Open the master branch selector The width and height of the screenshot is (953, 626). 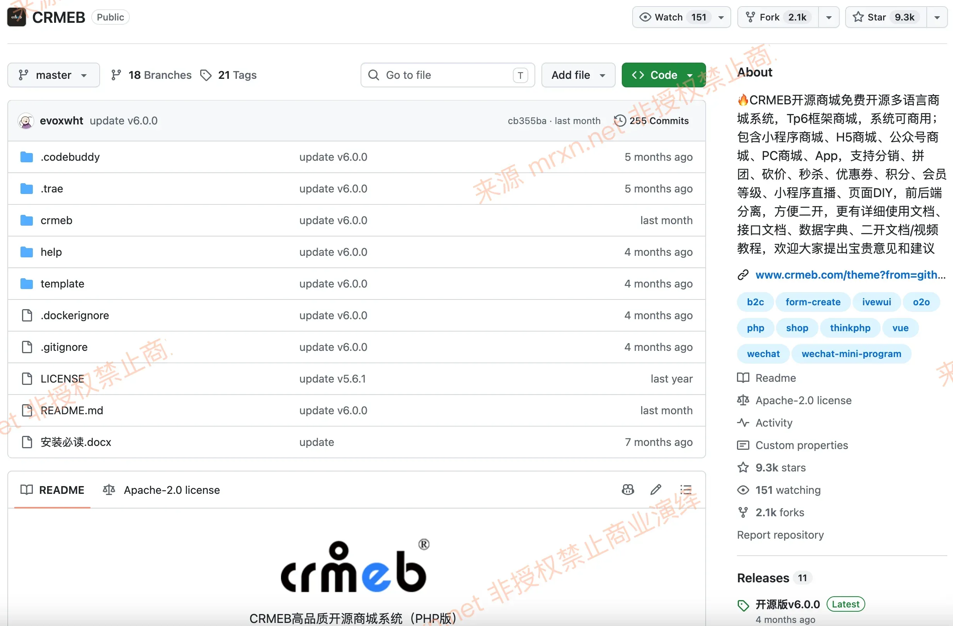tap(54, 75)
